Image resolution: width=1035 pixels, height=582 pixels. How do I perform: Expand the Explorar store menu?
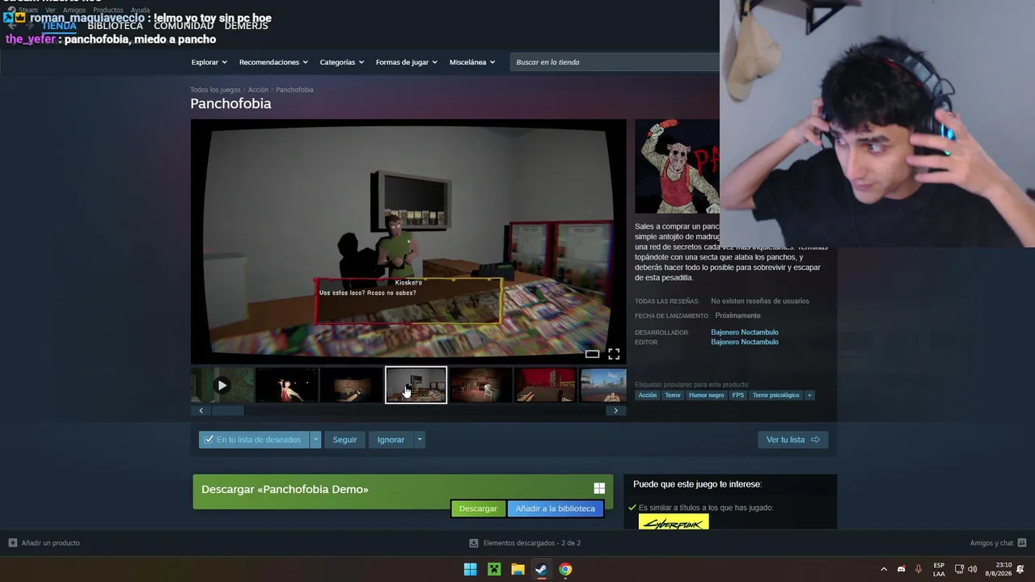(209, 62)
